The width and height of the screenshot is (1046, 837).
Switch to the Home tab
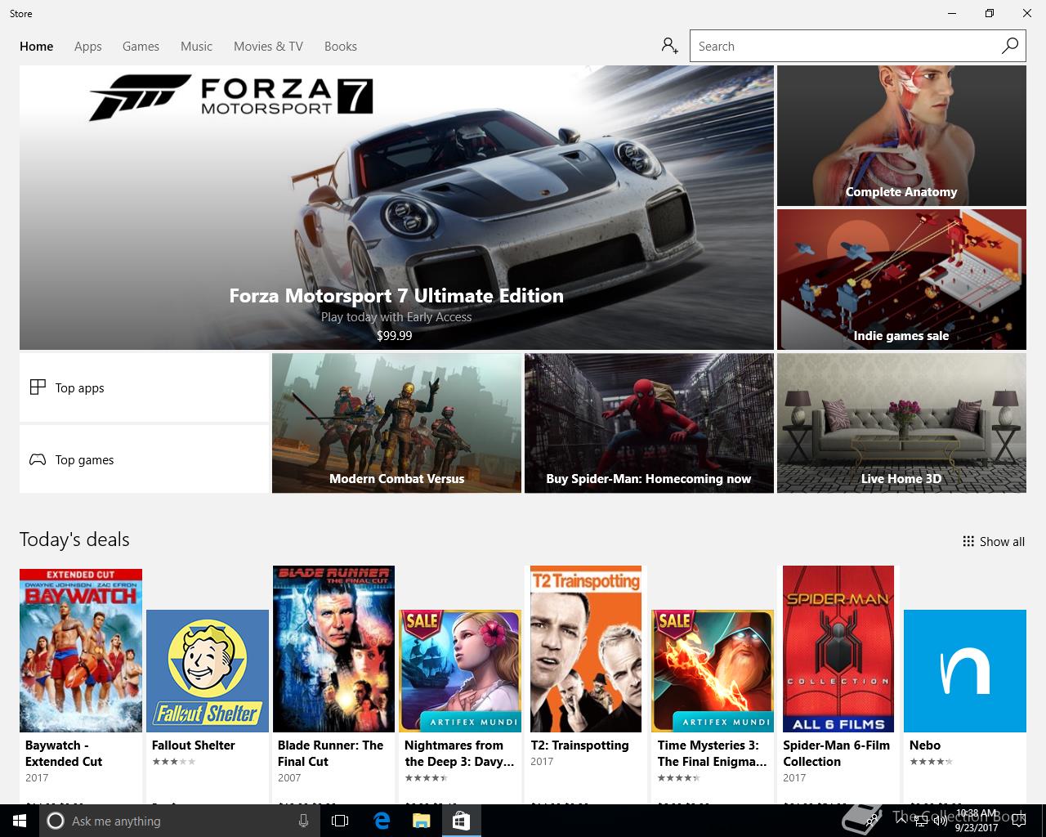pos(37,47)
